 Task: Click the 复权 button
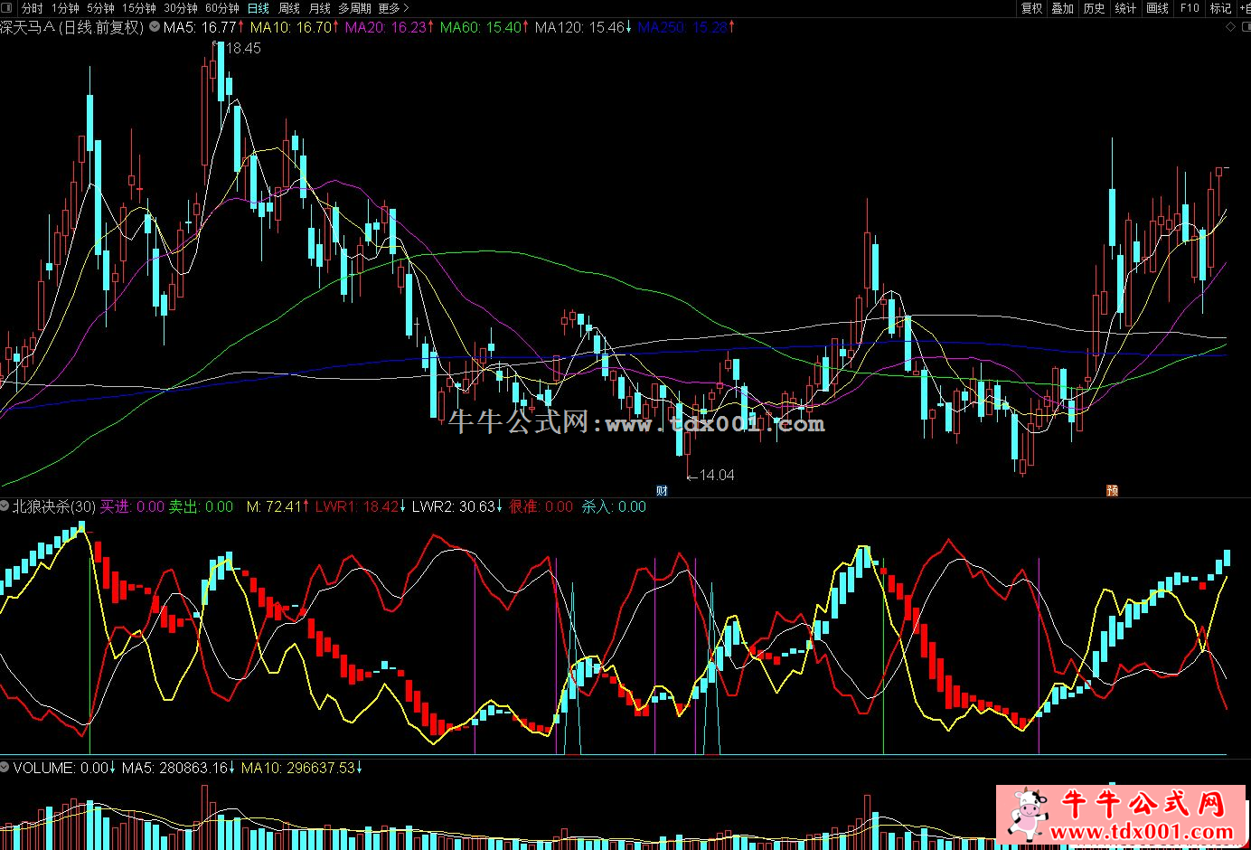(1031, 8)
